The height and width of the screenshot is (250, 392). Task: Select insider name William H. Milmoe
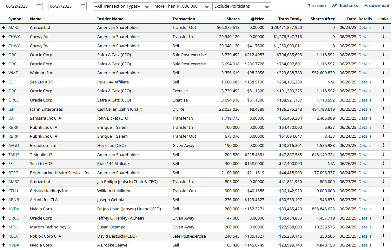(114, 191)
